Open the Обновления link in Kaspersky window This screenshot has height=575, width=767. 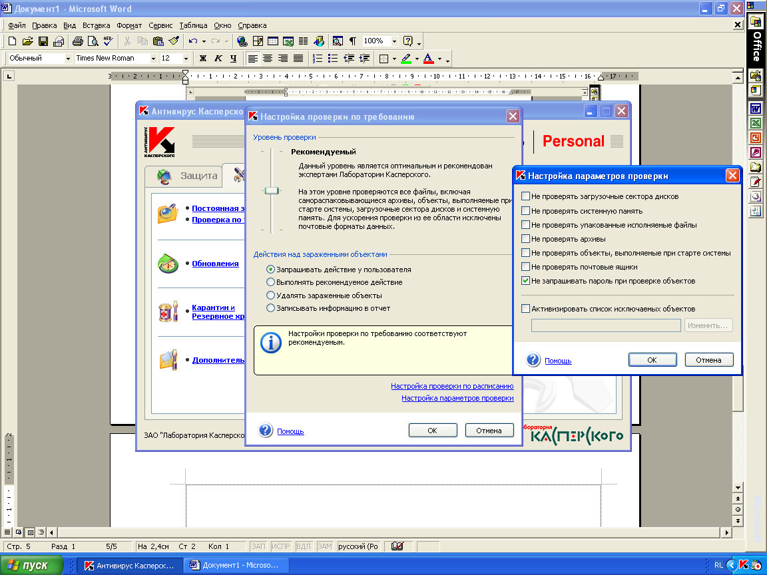(215, 264)
